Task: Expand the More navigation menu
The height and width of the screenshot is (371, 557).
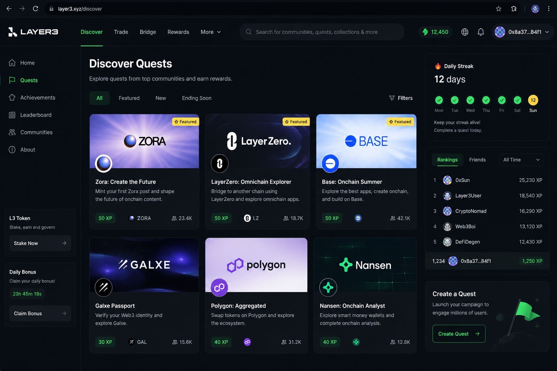Action: 211,32
